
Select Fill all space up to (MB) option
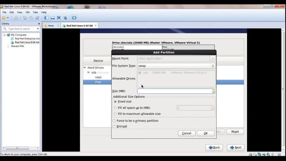tap(115, 108)
